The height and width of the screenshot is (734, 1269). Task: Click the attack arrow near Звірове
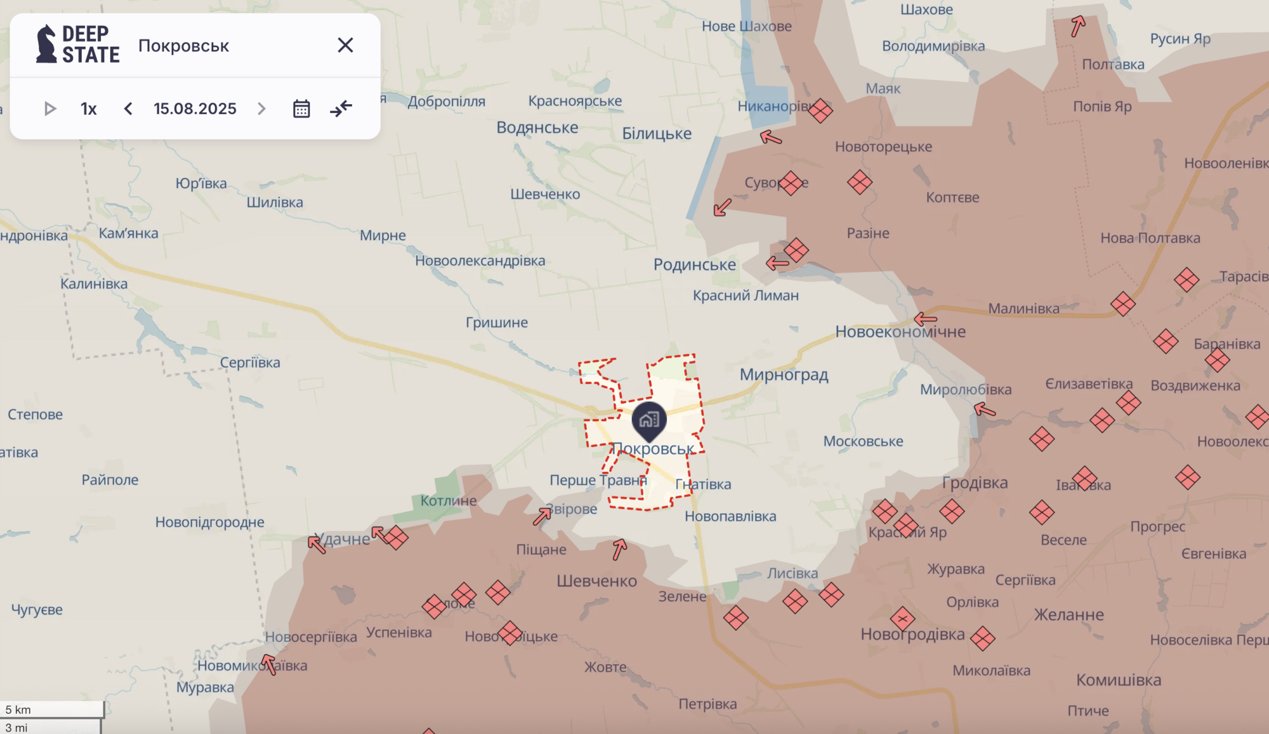(542, 516)
